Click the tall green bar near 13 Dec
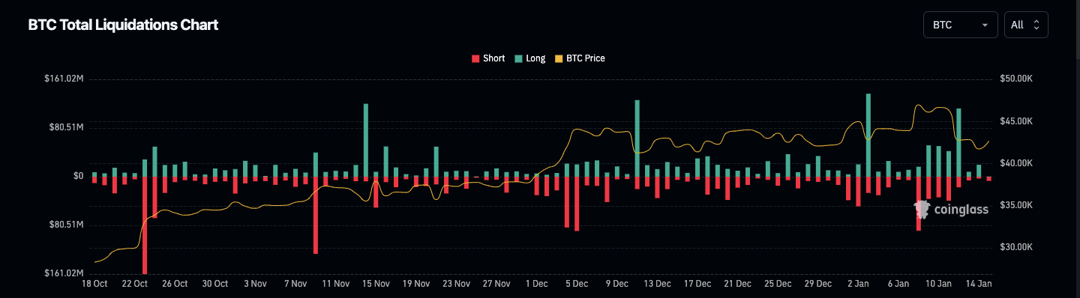Viewport: 1080px width, 298px height. [x=637, y=139]
